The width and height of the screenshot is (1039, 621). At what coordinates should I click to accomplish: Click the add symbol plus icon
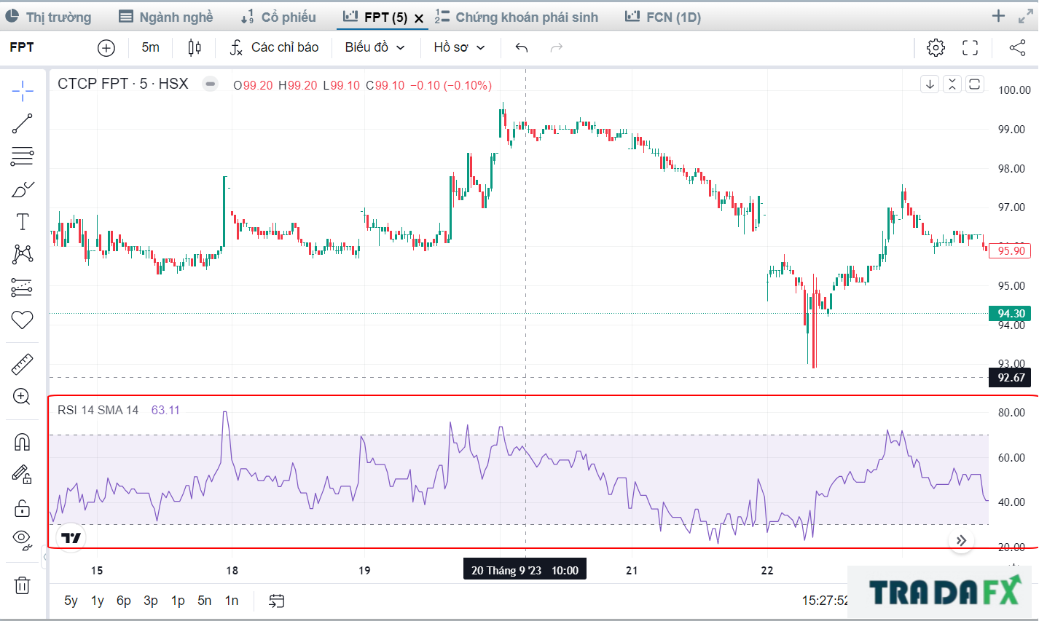[x=106, y=48]
